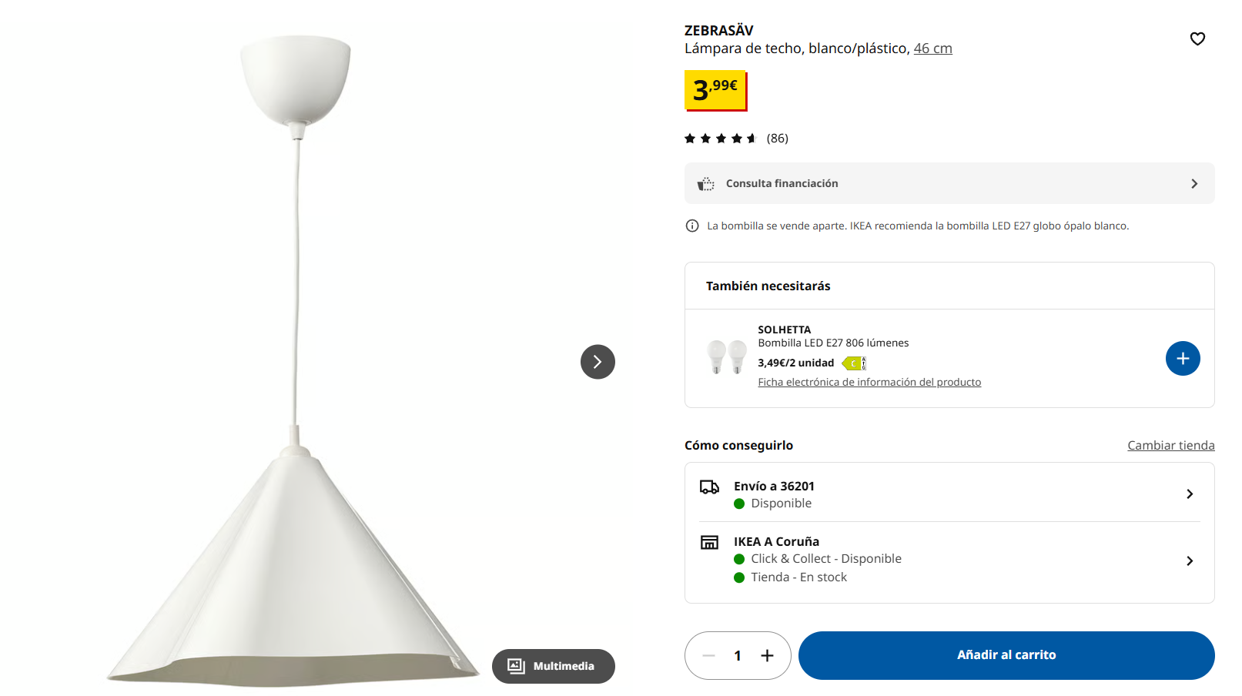The image size is (1242, 696).
Task: Open Ficha electrónica de información del producto
Action: tap(869, 383)
